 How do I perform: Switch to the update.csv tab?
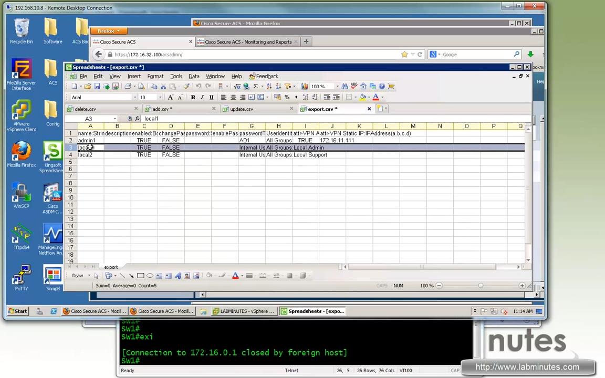[258, 109]
